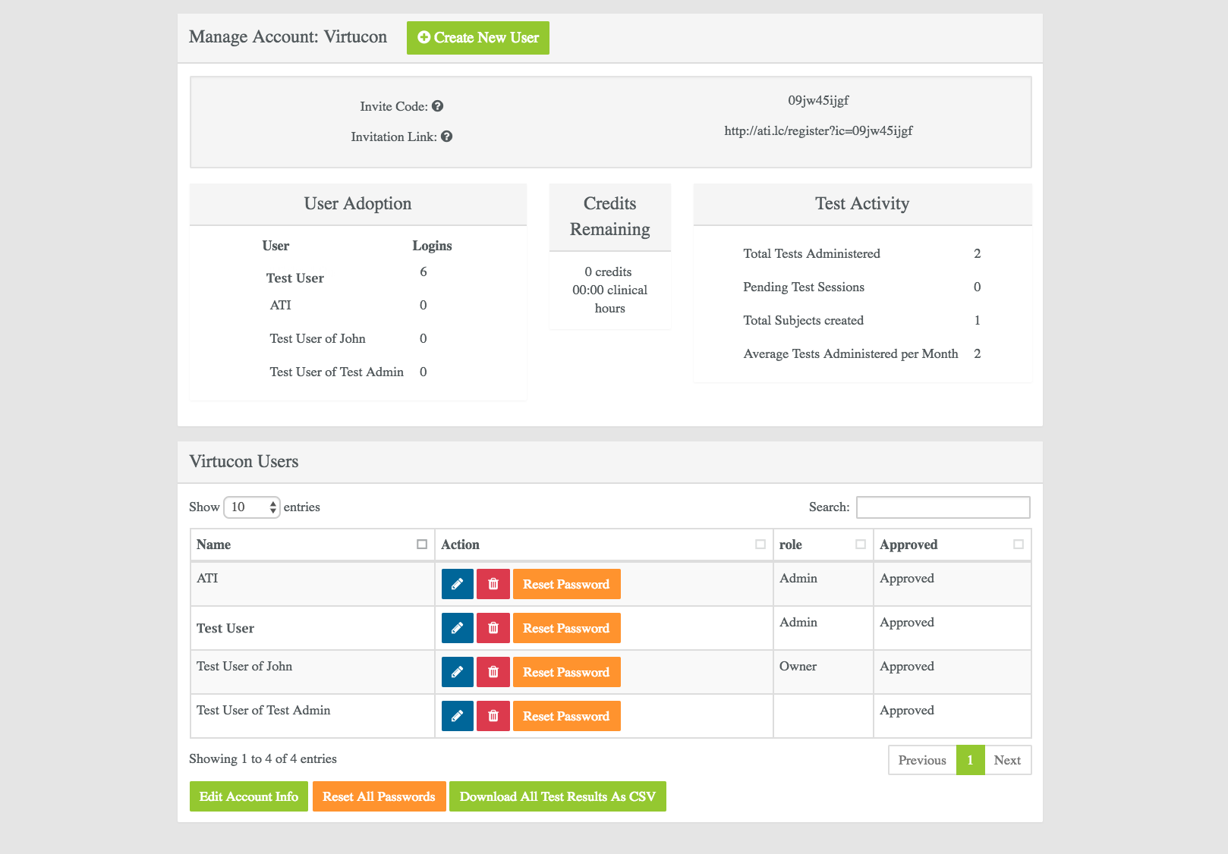Open the Show entries dropdown
Screen dimensions: 1228x854
pyautogui.click(x=252, y=507)
